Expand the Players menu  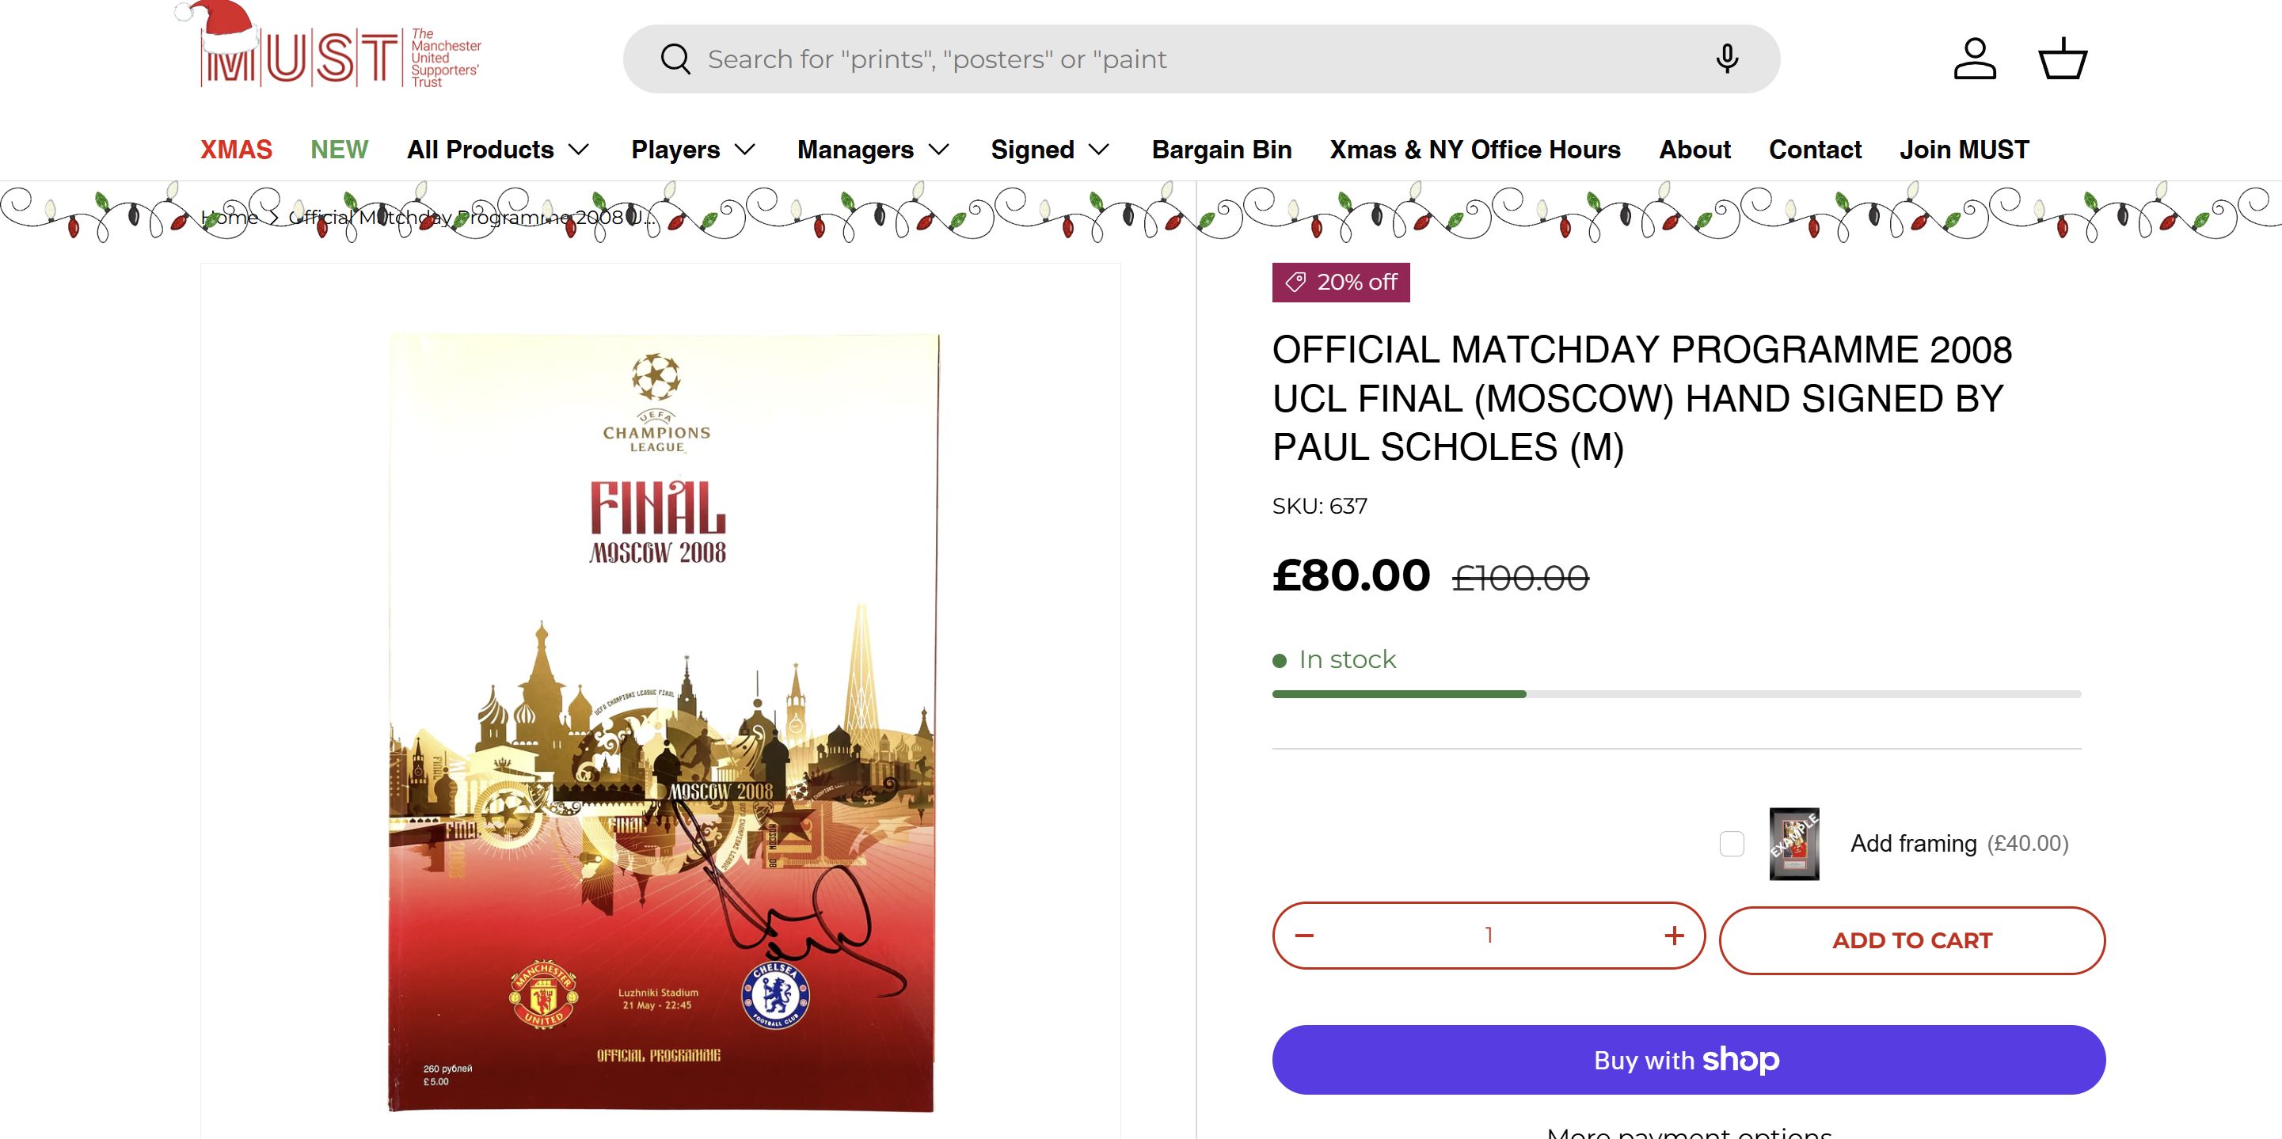(693, 150)
